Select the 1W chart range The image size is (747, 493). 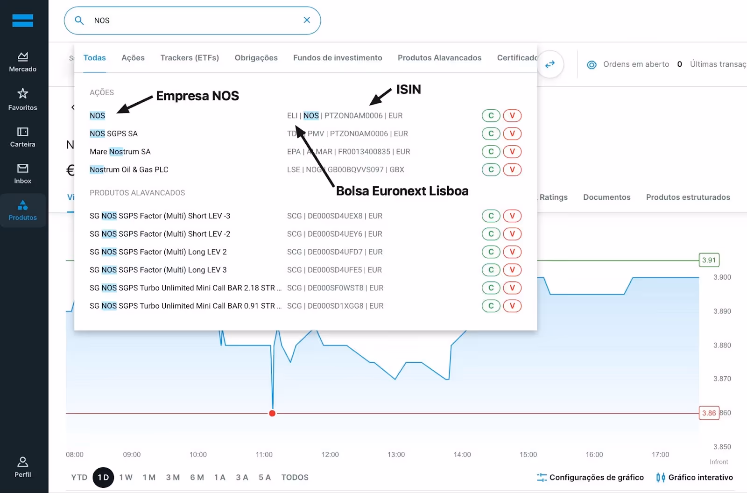click(126, 477)
